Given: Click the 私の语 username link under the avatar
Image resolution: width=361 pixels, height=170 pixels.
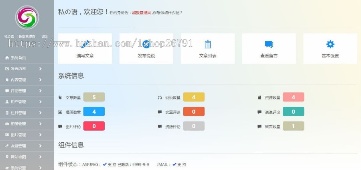Looking at the screenshot, I should coord(9,37).
